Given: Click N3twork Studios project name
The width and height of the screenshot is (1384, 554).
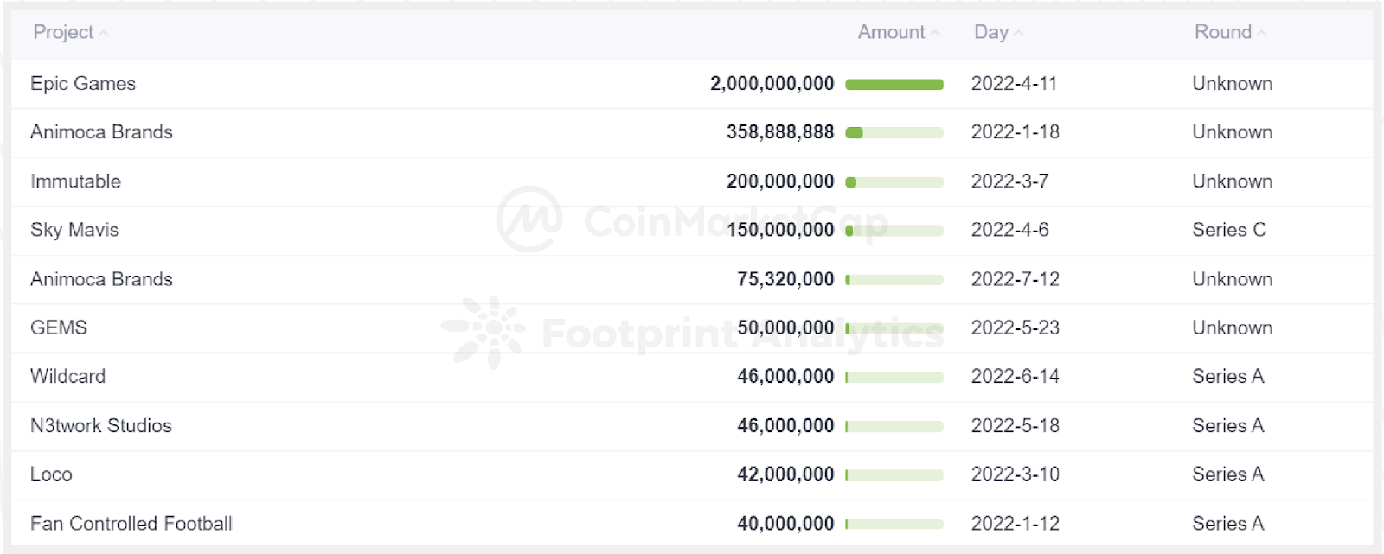Looking at the screenshot, I should 101,425.
